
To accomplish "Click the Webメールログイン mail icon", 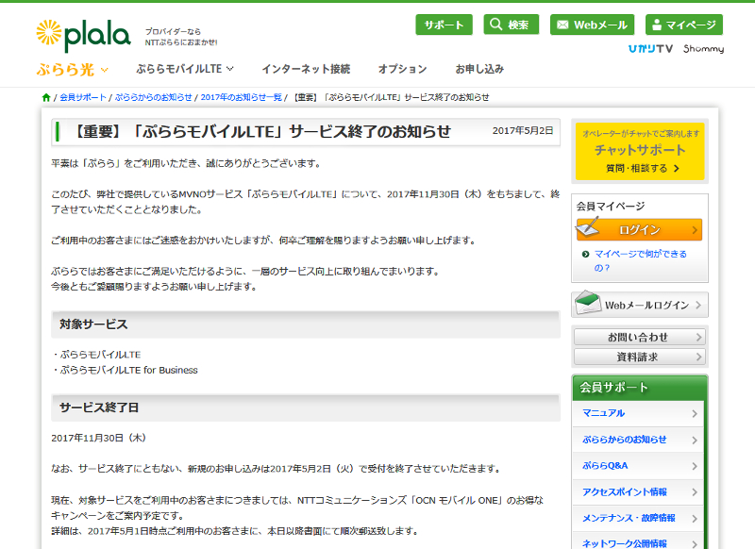I will (x=590, y=304).
